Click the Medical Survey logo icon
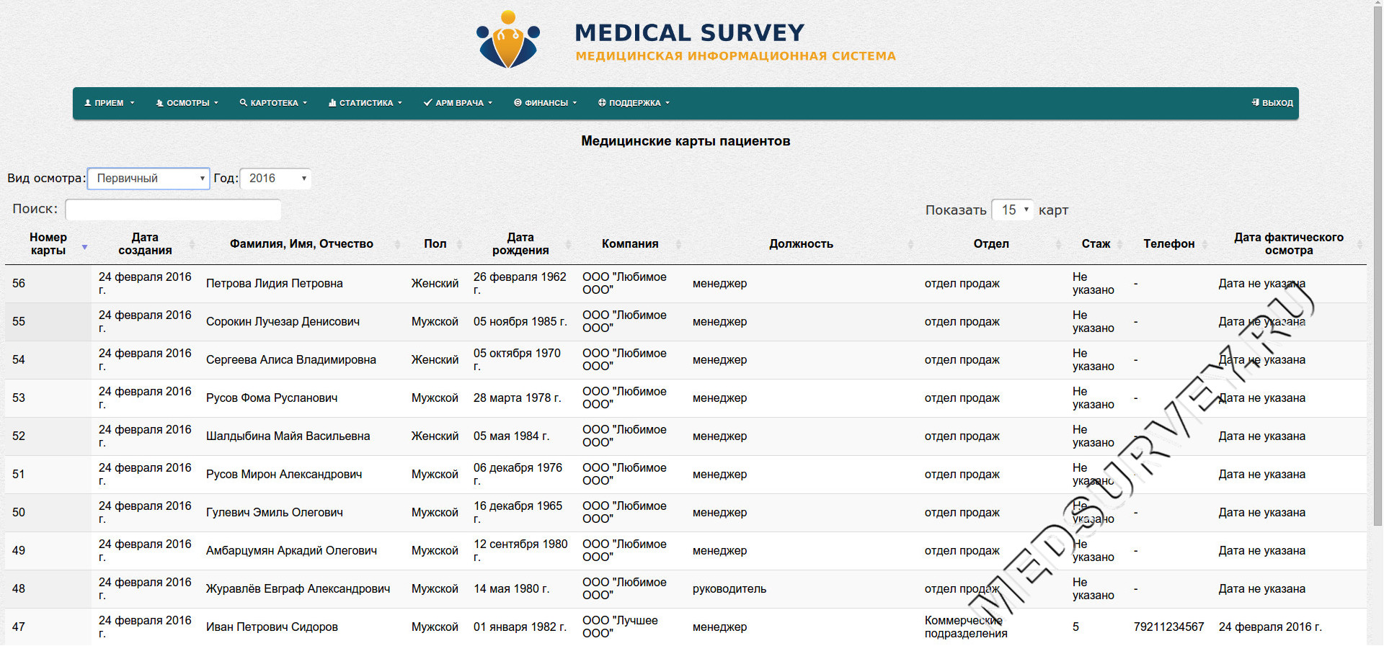Image resolution: width=1384 pixels, height=646 pixels. coord(508,40)
